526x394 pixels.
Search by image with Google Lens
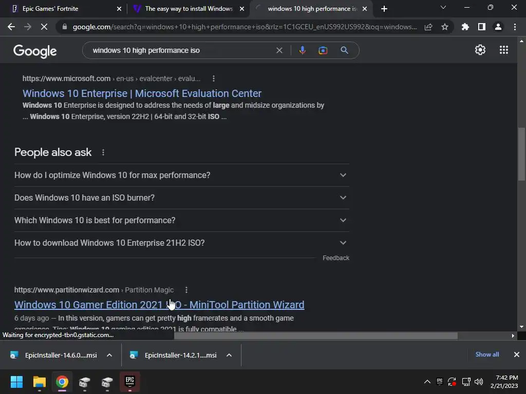point(323,50)
